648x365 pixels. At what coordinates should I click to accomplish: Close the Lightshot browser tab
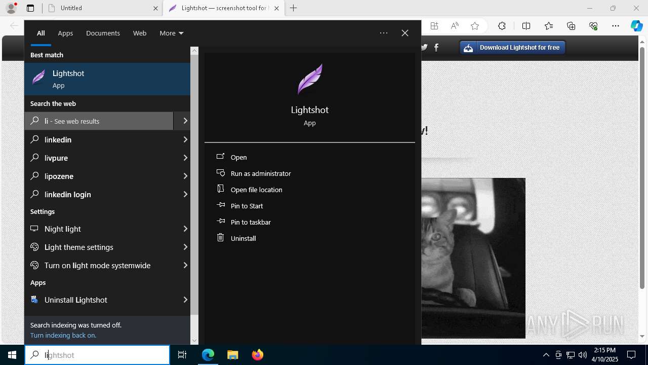click(276, 8)
